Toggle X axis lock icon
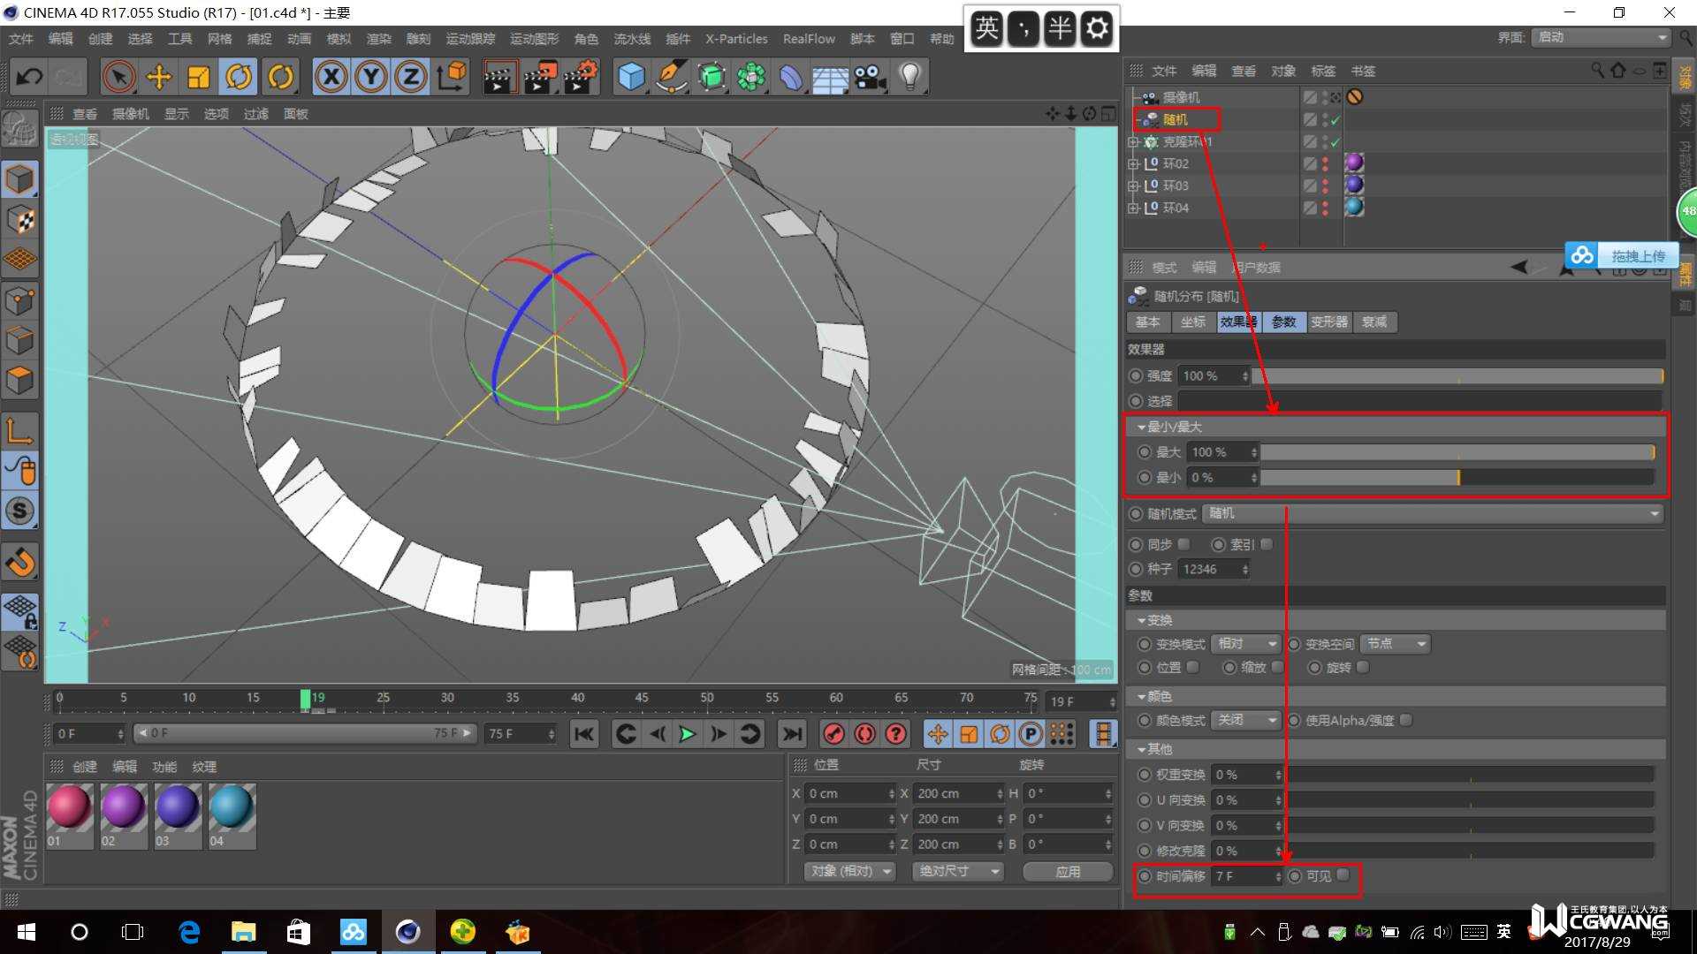This screenshot has width=1697, height=954. [x=331, y=78]
